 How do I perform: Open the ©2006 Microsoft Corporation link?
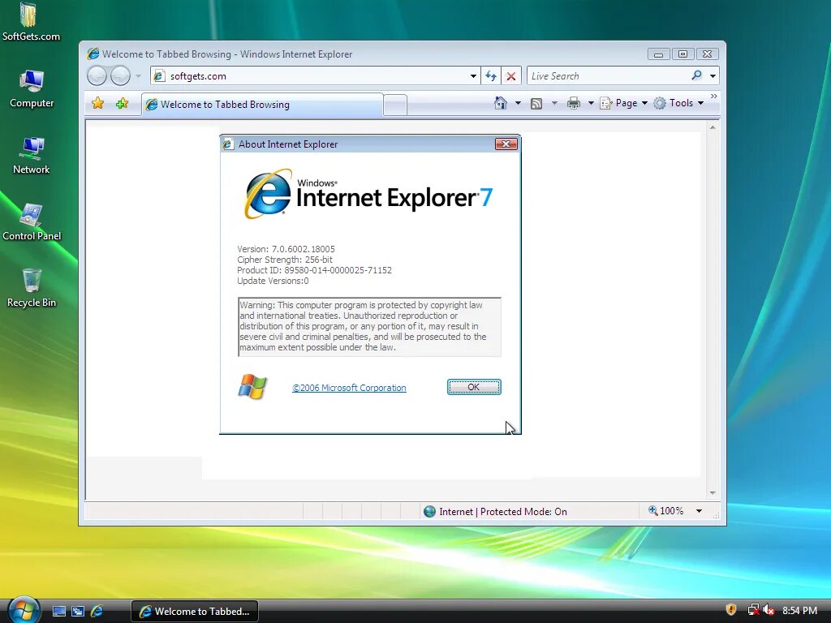(x=349, y=388)
